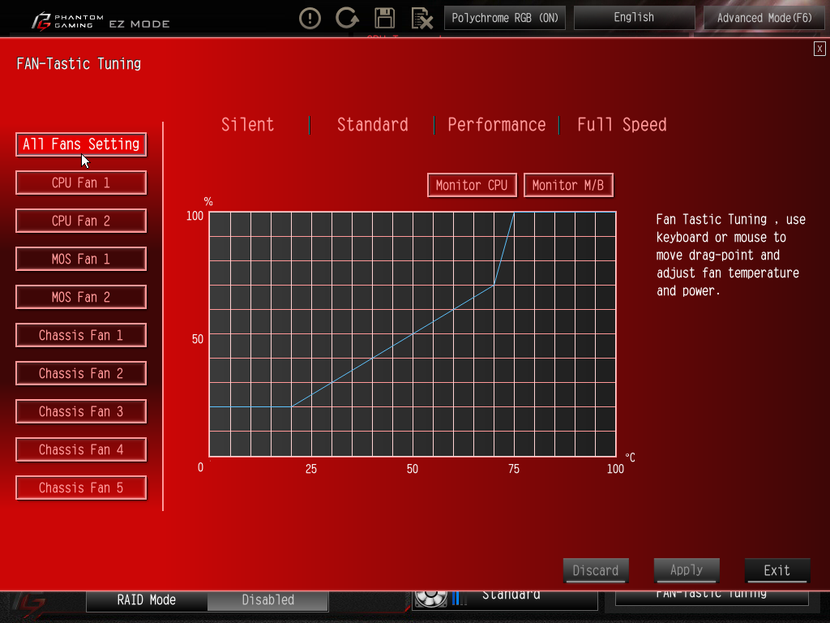Click the Exit button
The width and height of the screenshot is (830, 623).
[777, 570]
